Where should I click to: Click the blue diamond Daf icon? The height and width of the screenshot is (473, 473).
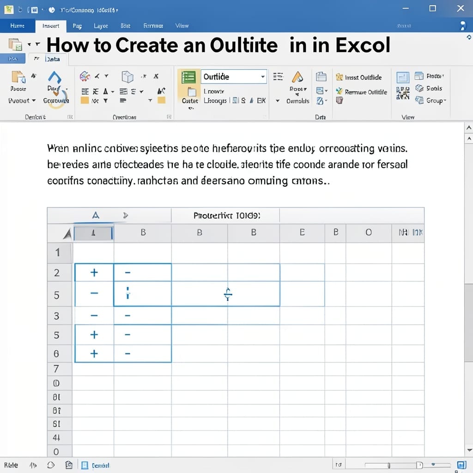pyautogui.click(x=55, y=77)
